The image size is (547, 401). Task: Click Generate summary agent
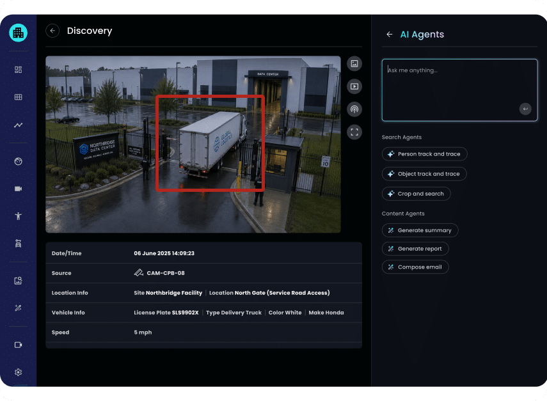click(420, 230)
